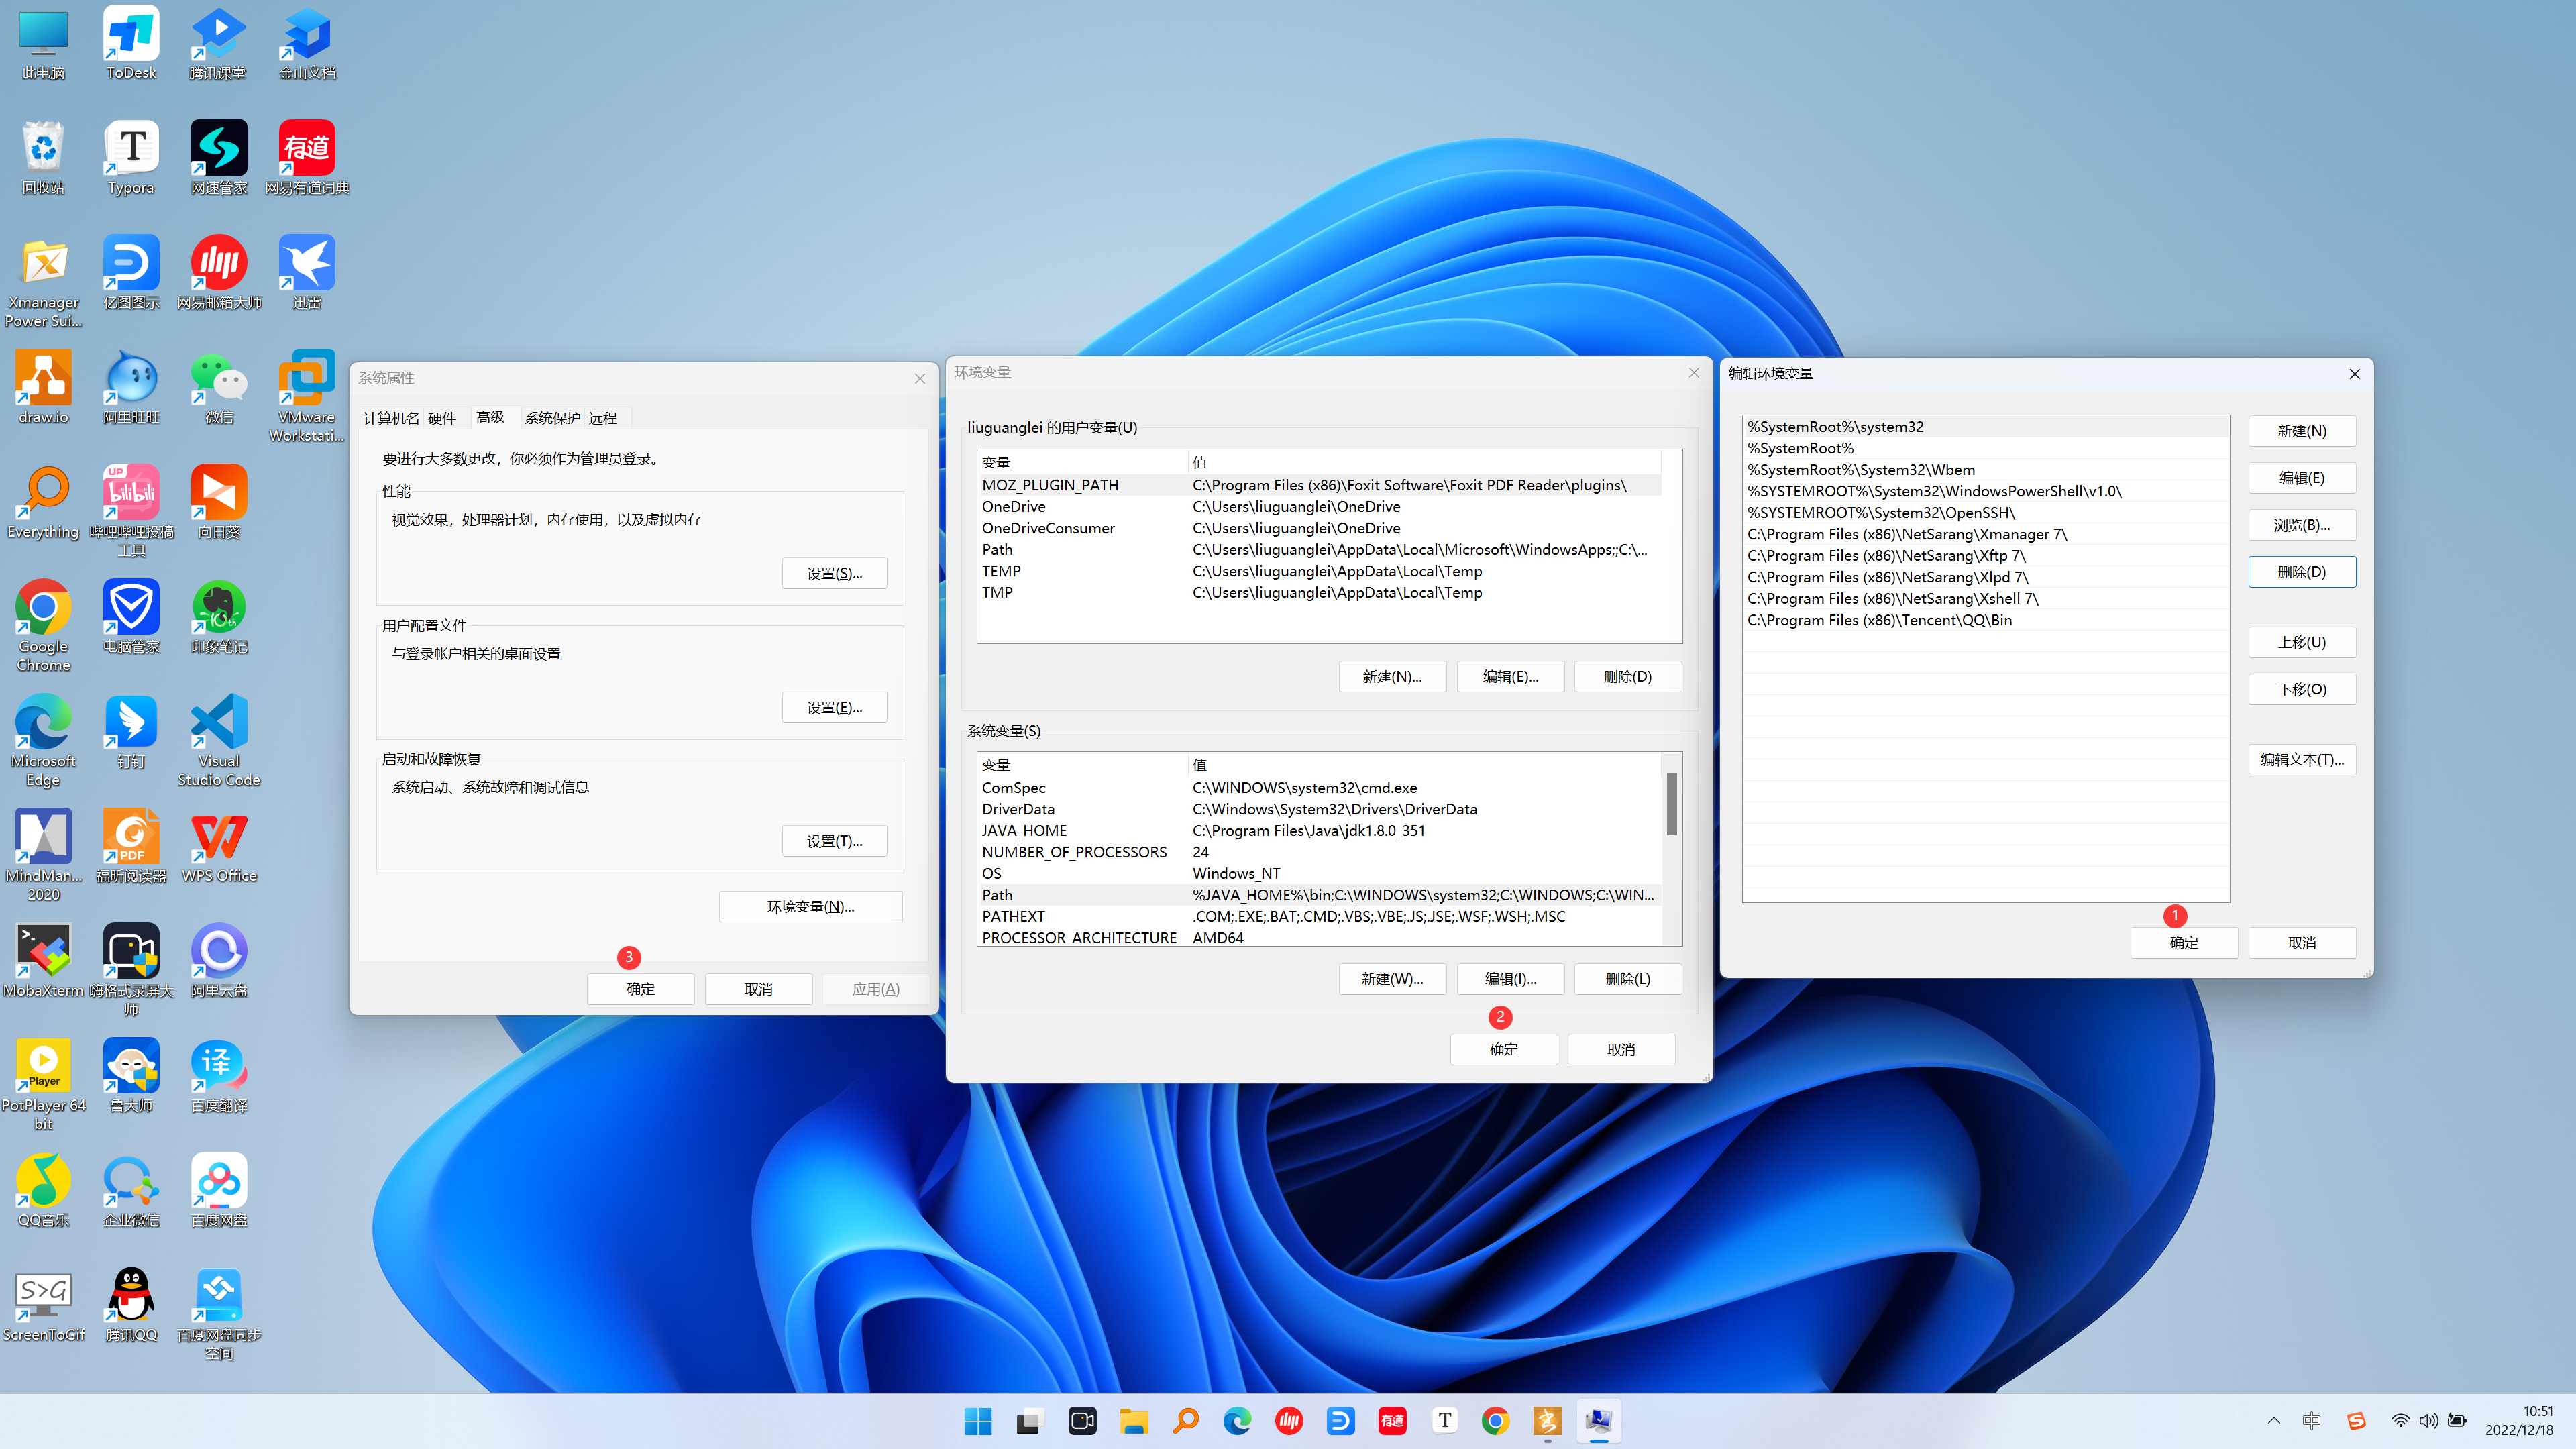Viewport: 2576px width, 1449px height.
Task: Click 删除(D) in Edit Environment Variable
Action: click(2302, 572)
